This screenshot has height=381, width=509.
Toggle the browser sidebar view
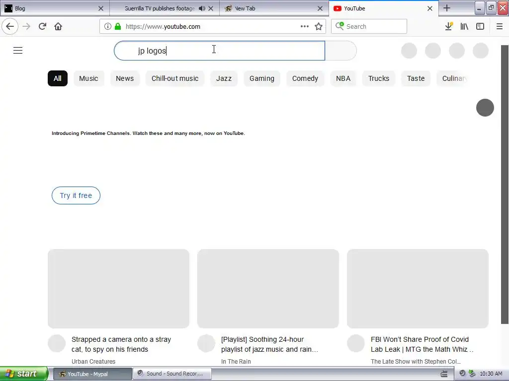coord(480,26)
